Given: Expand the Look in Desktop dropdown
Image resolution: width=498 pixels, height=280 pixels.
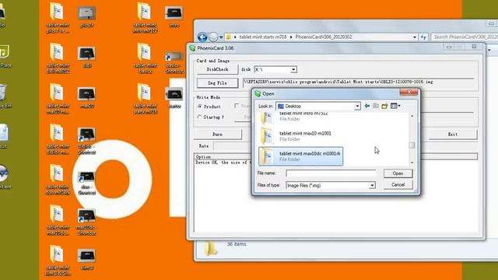Looking at the screenshot, I should [357, 106].
